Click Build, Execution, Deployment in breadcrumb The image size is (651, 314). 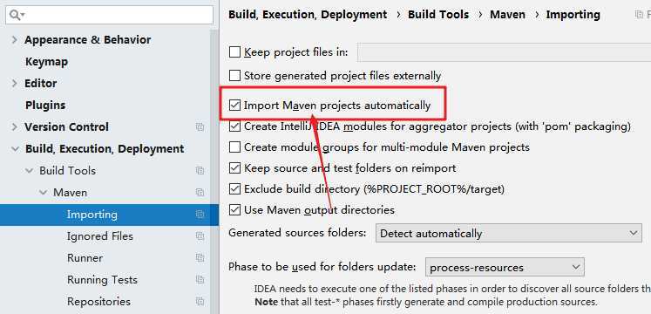click(x=308, y=15)
